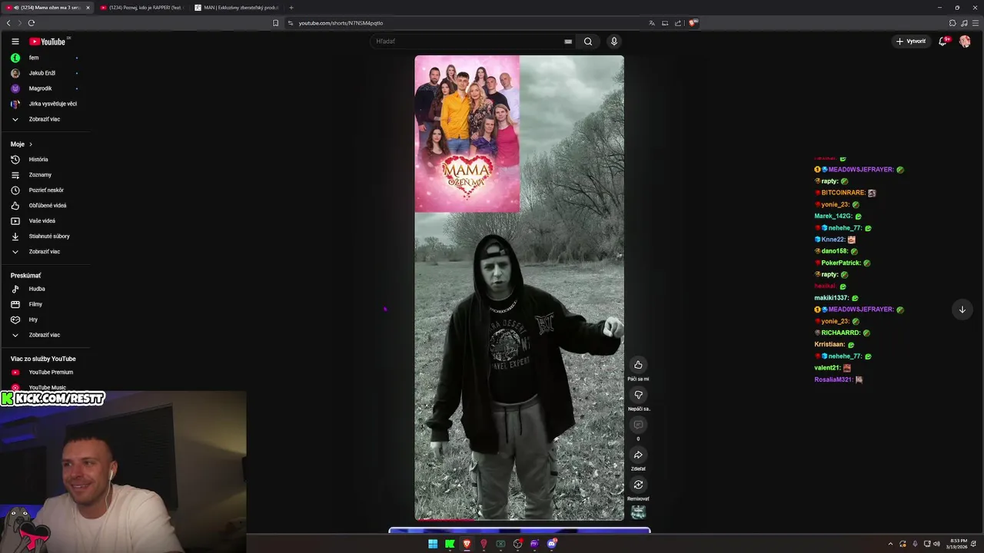Open the Brave main menu
Screen dimensions: 984x553
click(976, 23)
